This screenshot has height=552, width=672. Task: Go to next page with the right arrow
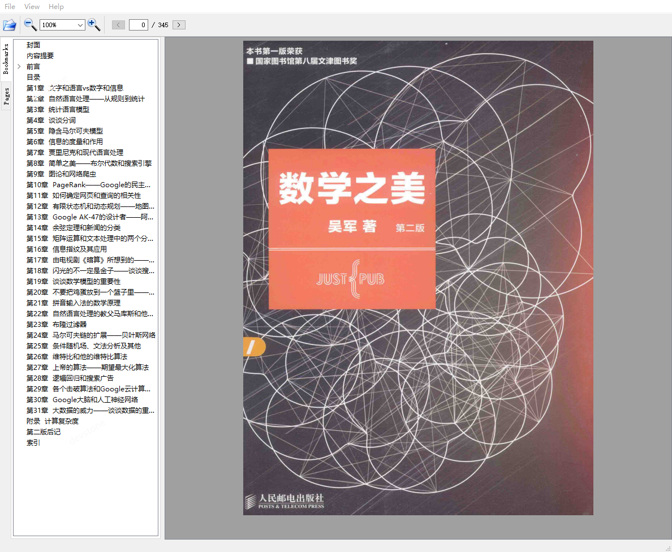(x=178, y=25)
